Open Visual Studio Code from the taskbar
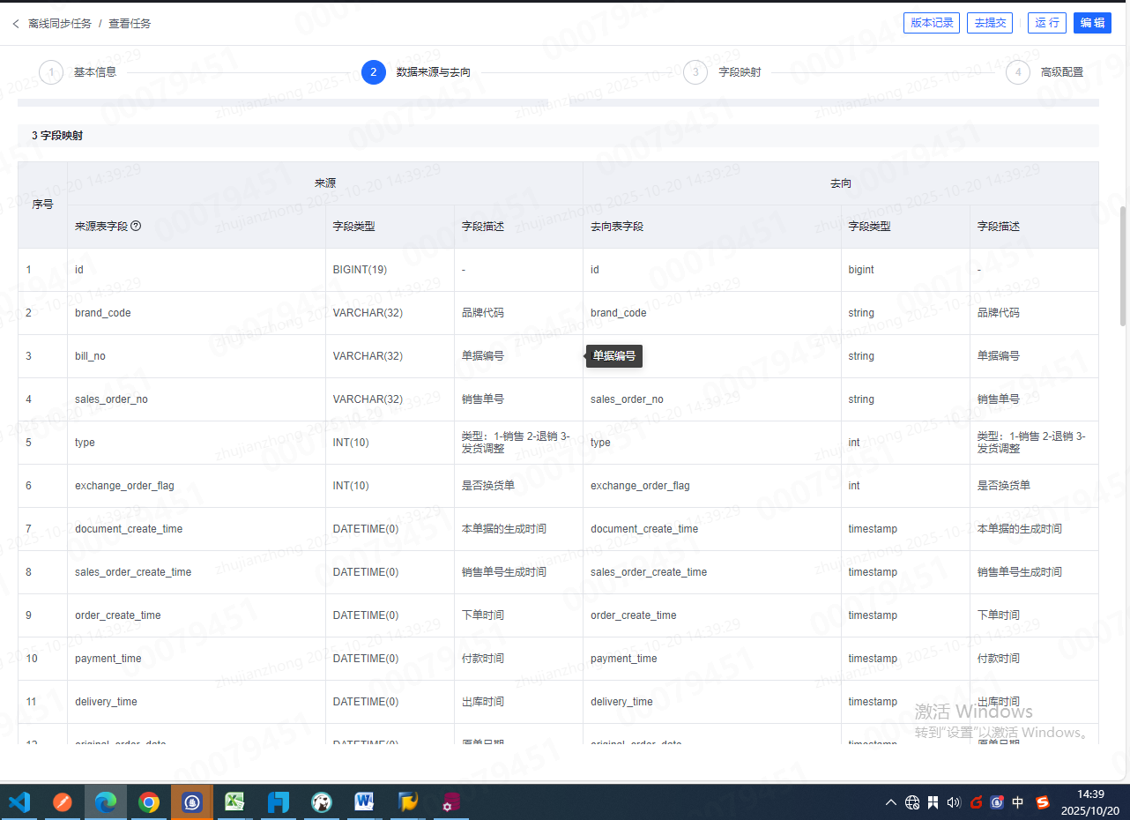 (x=19, y=802)
